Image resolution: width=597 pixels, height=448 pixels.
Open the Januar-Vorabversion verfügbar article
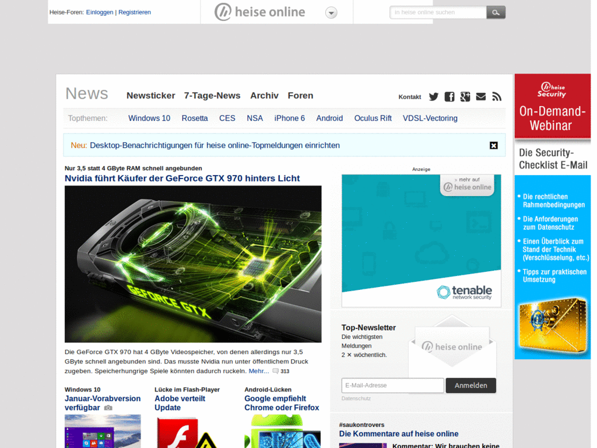coord(103,403)
